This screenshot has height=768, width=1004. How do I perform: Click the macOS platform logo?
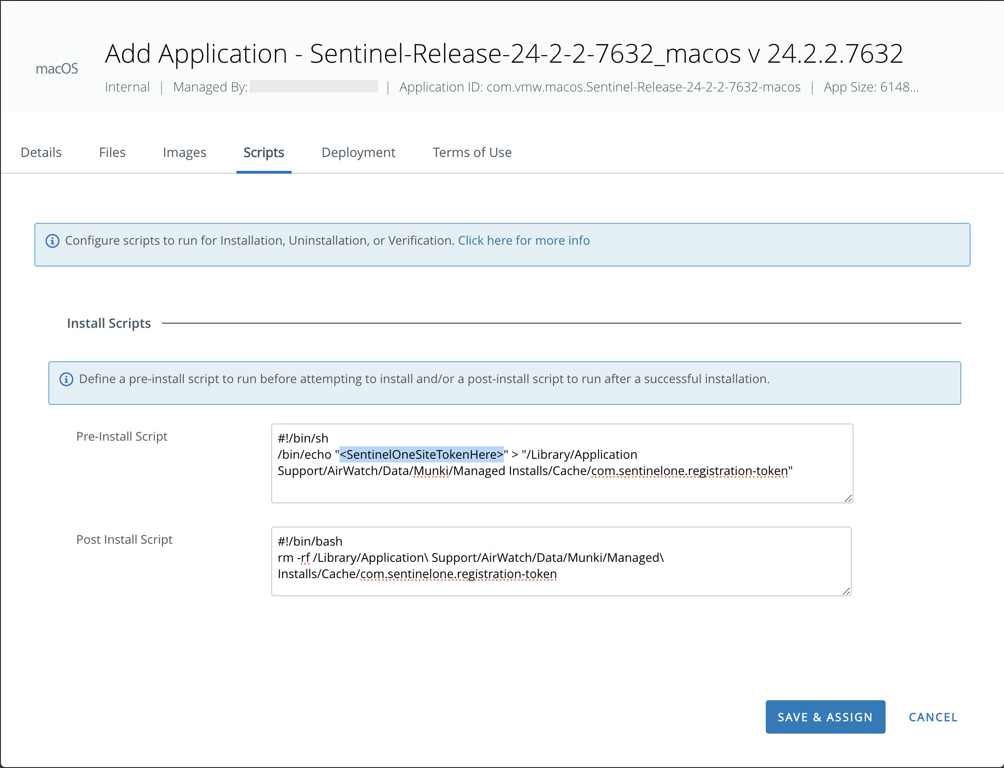tap(57, 69)
